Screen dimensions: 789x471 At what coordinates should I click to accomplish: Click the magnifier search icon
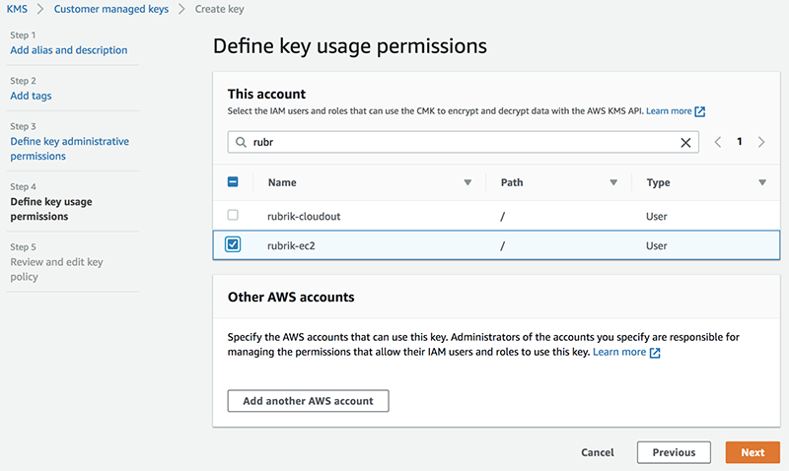pos(241,142)
